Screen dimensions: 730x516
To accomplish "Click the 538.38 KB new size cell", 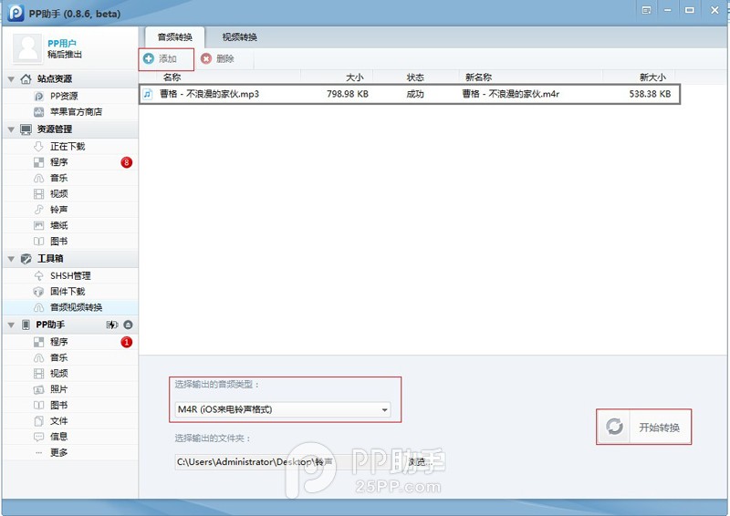I will 650,94.
